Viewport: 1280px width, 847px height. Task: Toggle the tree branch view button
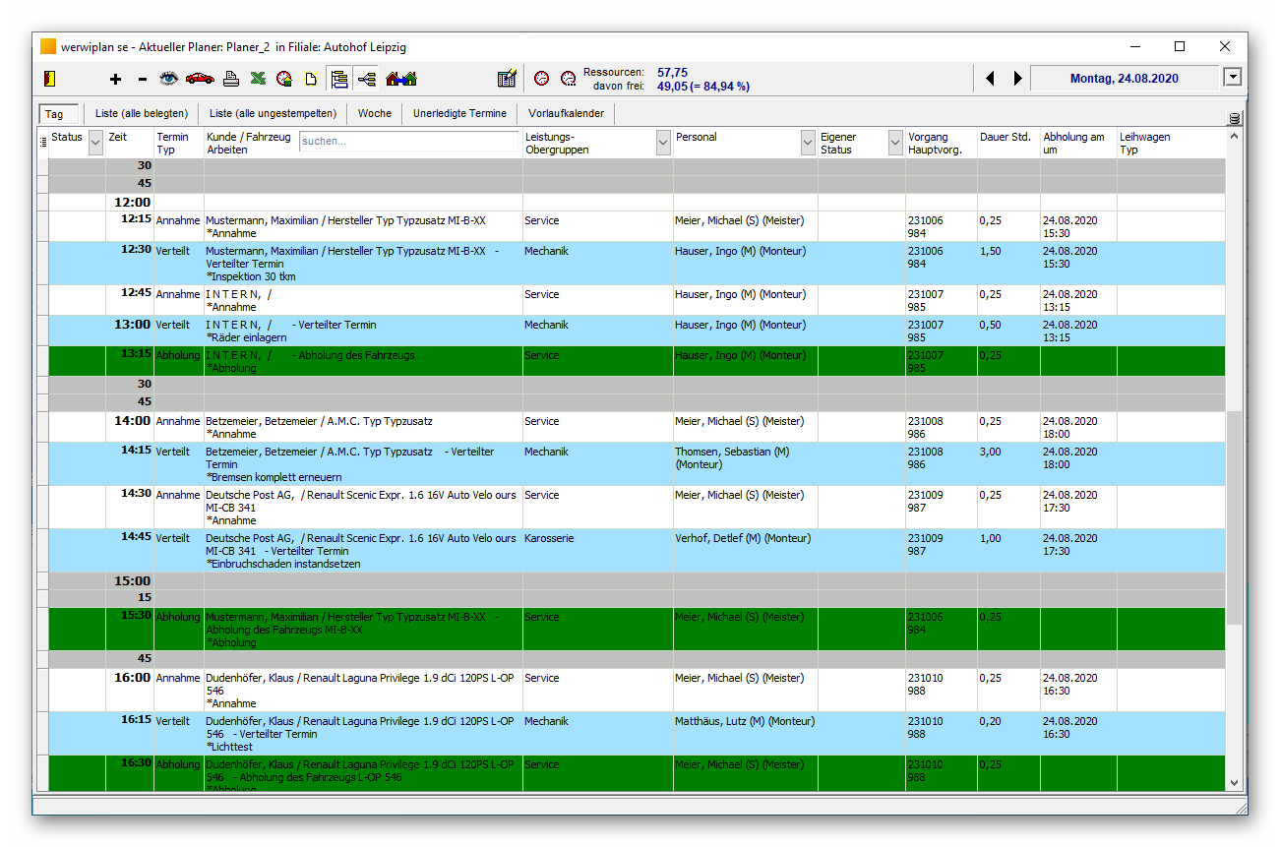[367, 79]
